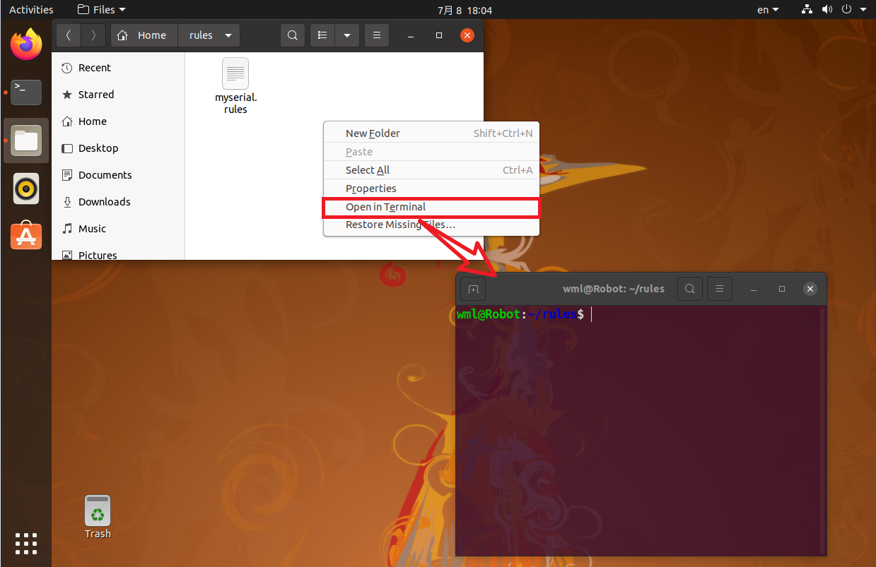Screen dimensions: 876x567
Task: Open the en input language menu
Action: tap(768, 10)
